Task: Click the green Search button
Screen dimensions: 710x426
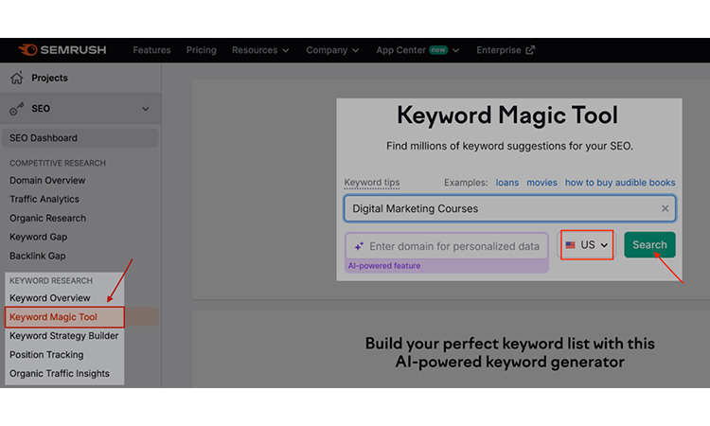Action: (649, 245)
